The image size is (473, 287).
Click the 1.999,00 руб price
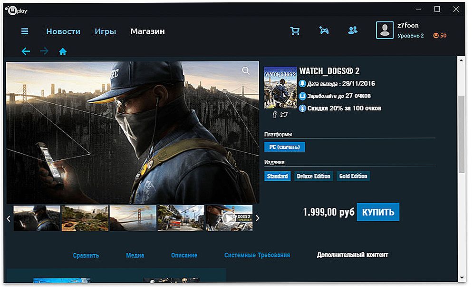(328, 212)
